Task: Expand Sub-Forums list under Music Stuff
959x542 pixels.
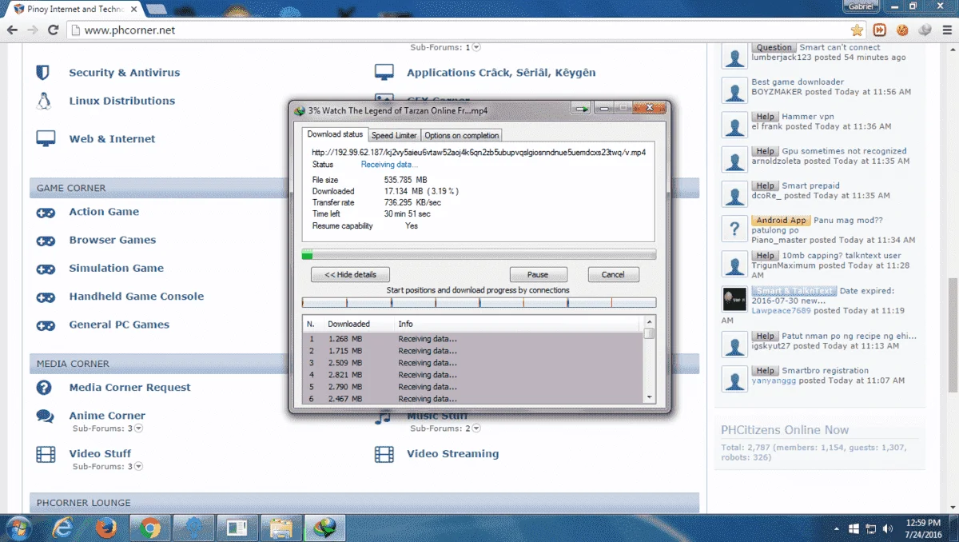Action: point(477,428)
